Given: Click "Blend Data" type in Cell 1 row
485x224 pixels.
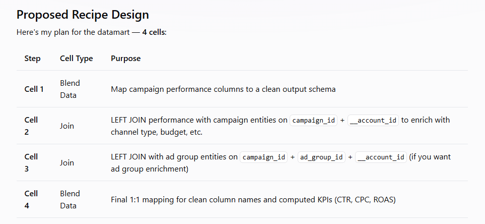Looking at the screenshot, I should (70, 89).
